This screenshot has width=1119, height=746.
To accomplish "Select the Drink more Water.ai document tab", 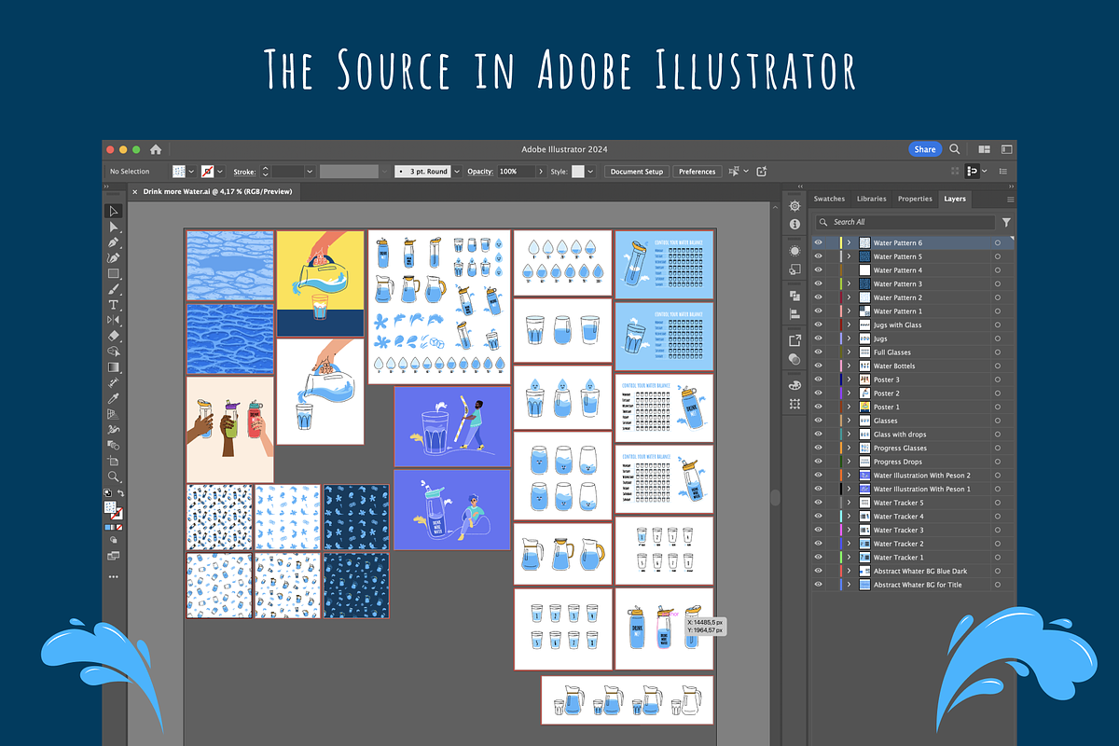I will [x=217, y=191].
